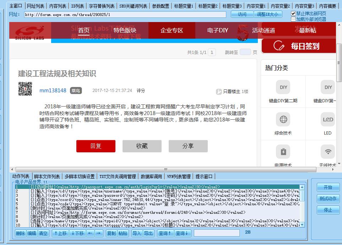Enable 禁止弹出新网页 checkbox

point(293,13)
